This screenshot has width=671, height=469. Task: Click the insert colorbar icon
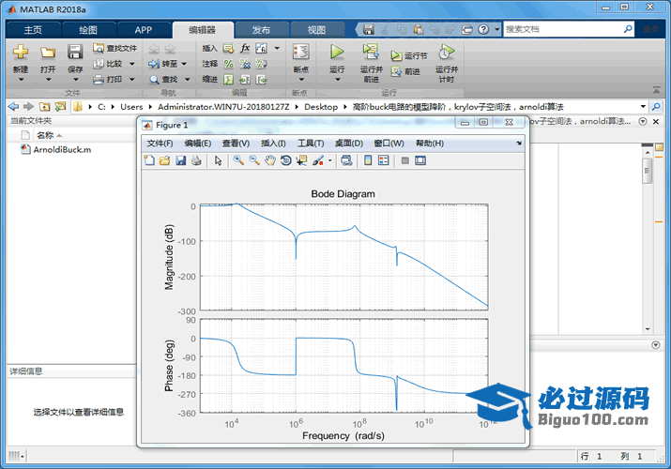click(x=368, y=160)
